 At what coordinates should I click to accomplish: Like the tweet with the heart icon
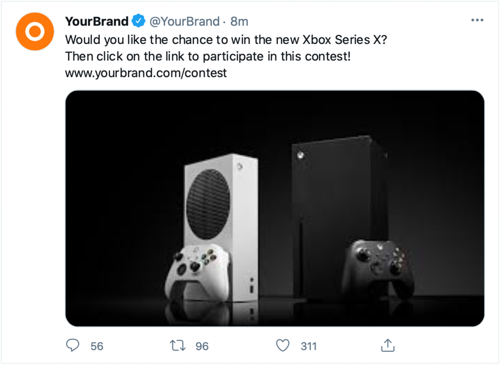(283, 346)
